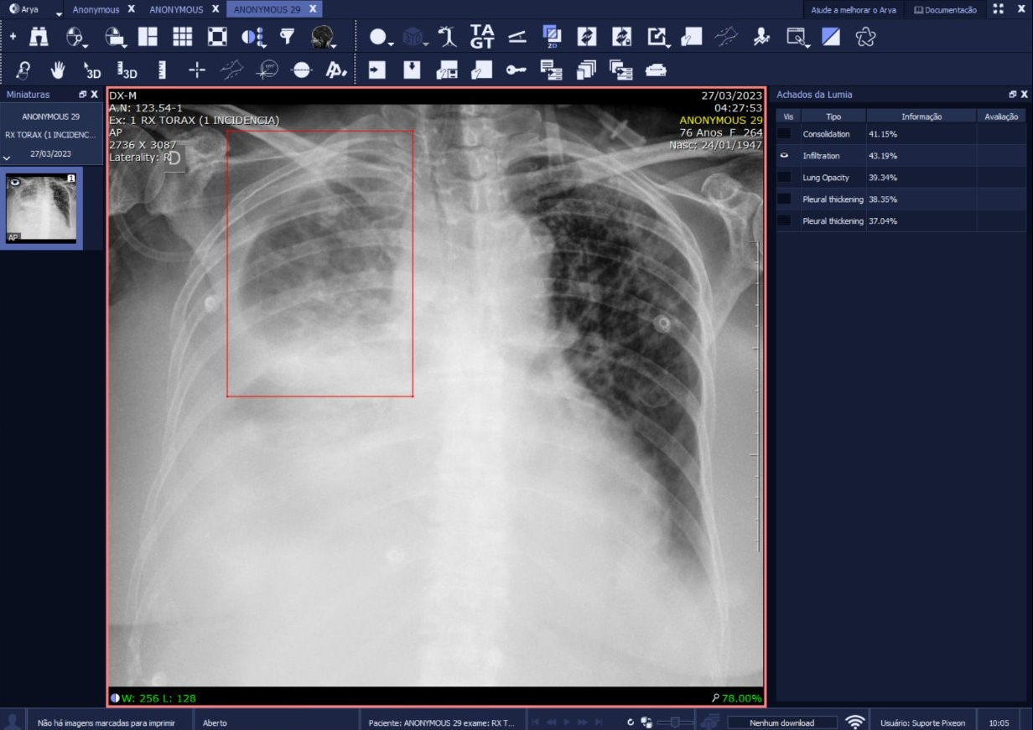1033x730 pixels.
Task: Click the 3x3 series grid layout icon
Action: (182, 36)
